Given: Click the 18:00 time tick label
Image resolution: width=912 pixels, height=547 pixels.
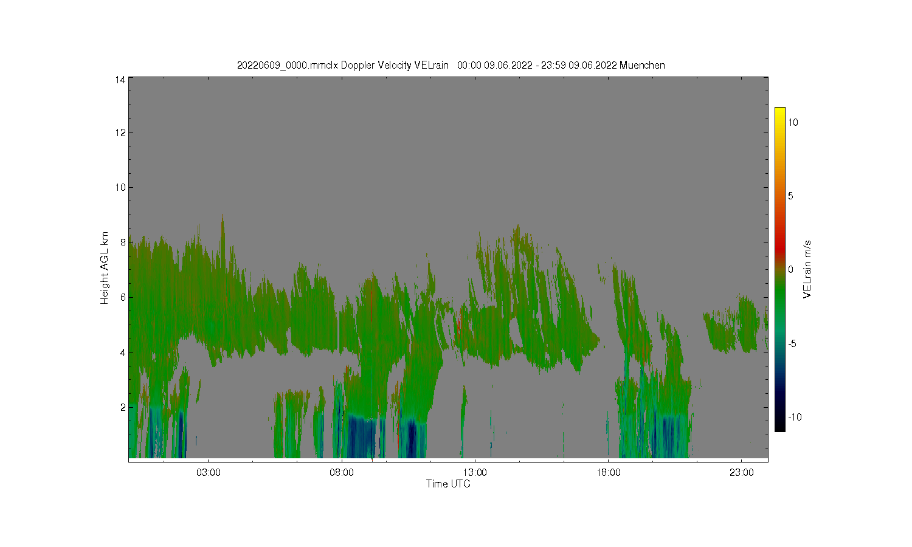Looking at the screenshot, I should (x=608, y=472).
